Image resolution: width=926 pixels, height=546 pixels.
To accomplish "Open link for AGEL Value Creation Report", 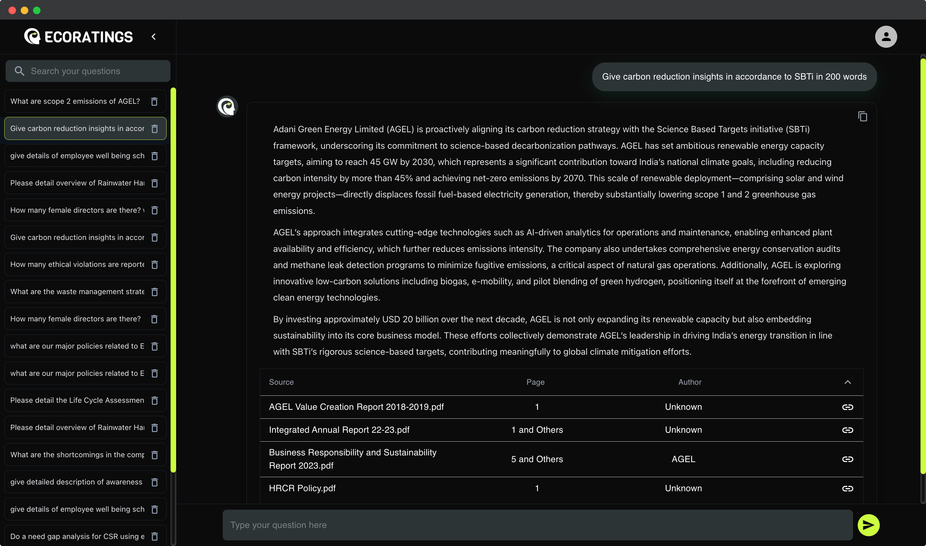I will coord(847,407).
